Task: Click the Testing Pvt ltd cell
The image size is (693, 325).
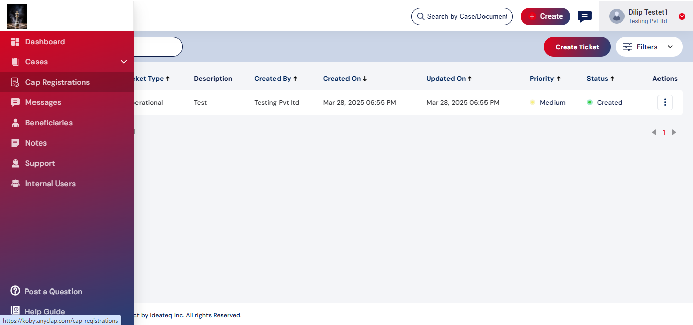Action: [276, 102]
